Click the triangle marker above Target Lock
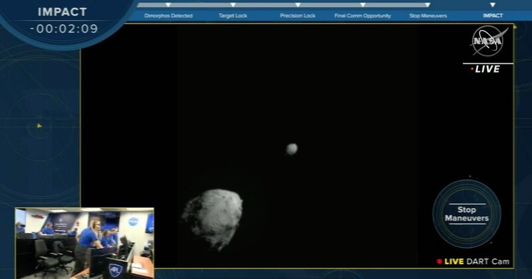Image resolution: width=532 pixels, height=279 pixels. click(x=233, y=5)
